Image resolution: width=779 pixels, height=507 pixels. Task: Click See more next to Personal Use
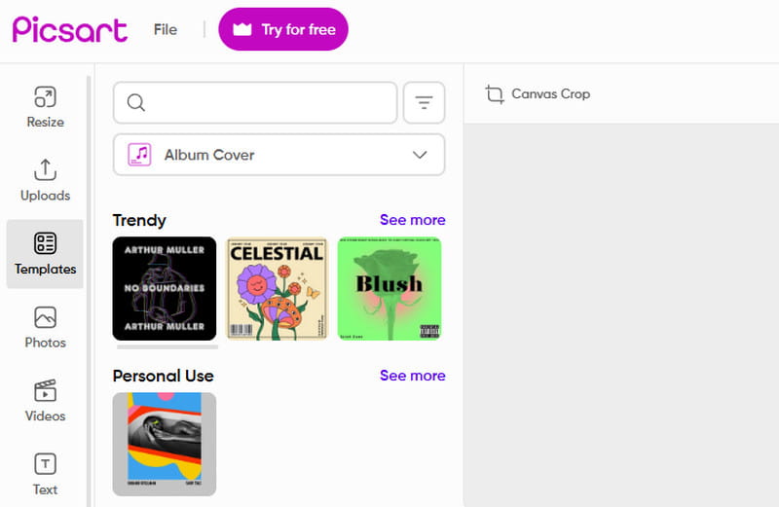412,376
